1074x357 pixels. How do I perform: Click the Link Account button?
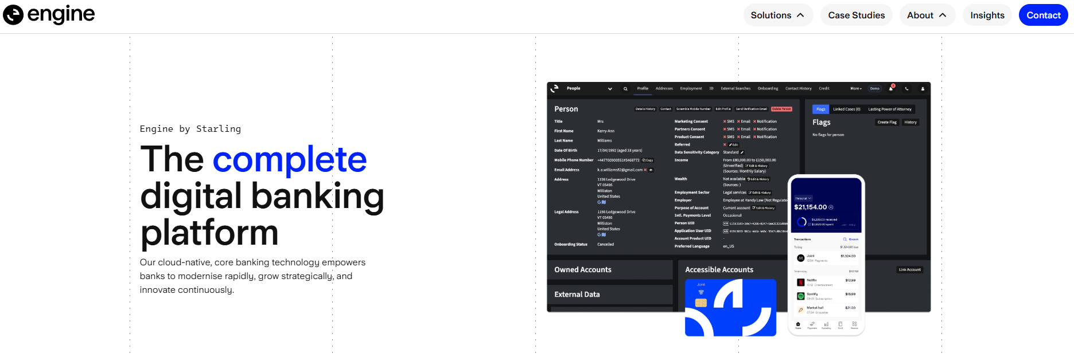(910, 269)
